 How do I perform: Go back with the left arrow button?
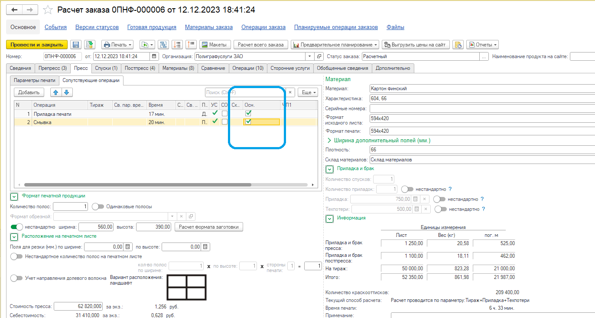click(14, 10)
